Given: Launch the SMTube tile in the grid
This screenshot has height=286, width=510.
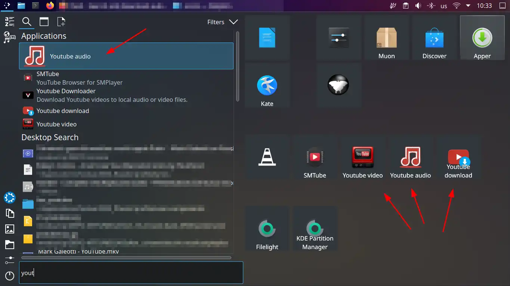Looking at the screenshot, I should 315,157.
